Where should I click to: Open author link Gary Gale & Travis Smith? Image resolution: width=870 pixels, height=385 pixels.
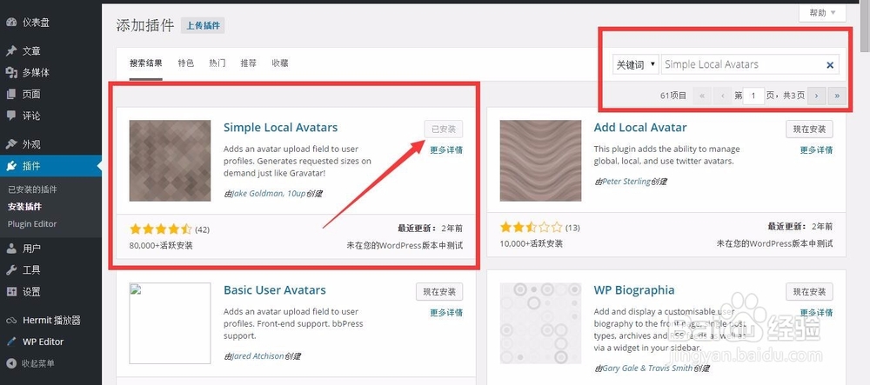(647, 368)
